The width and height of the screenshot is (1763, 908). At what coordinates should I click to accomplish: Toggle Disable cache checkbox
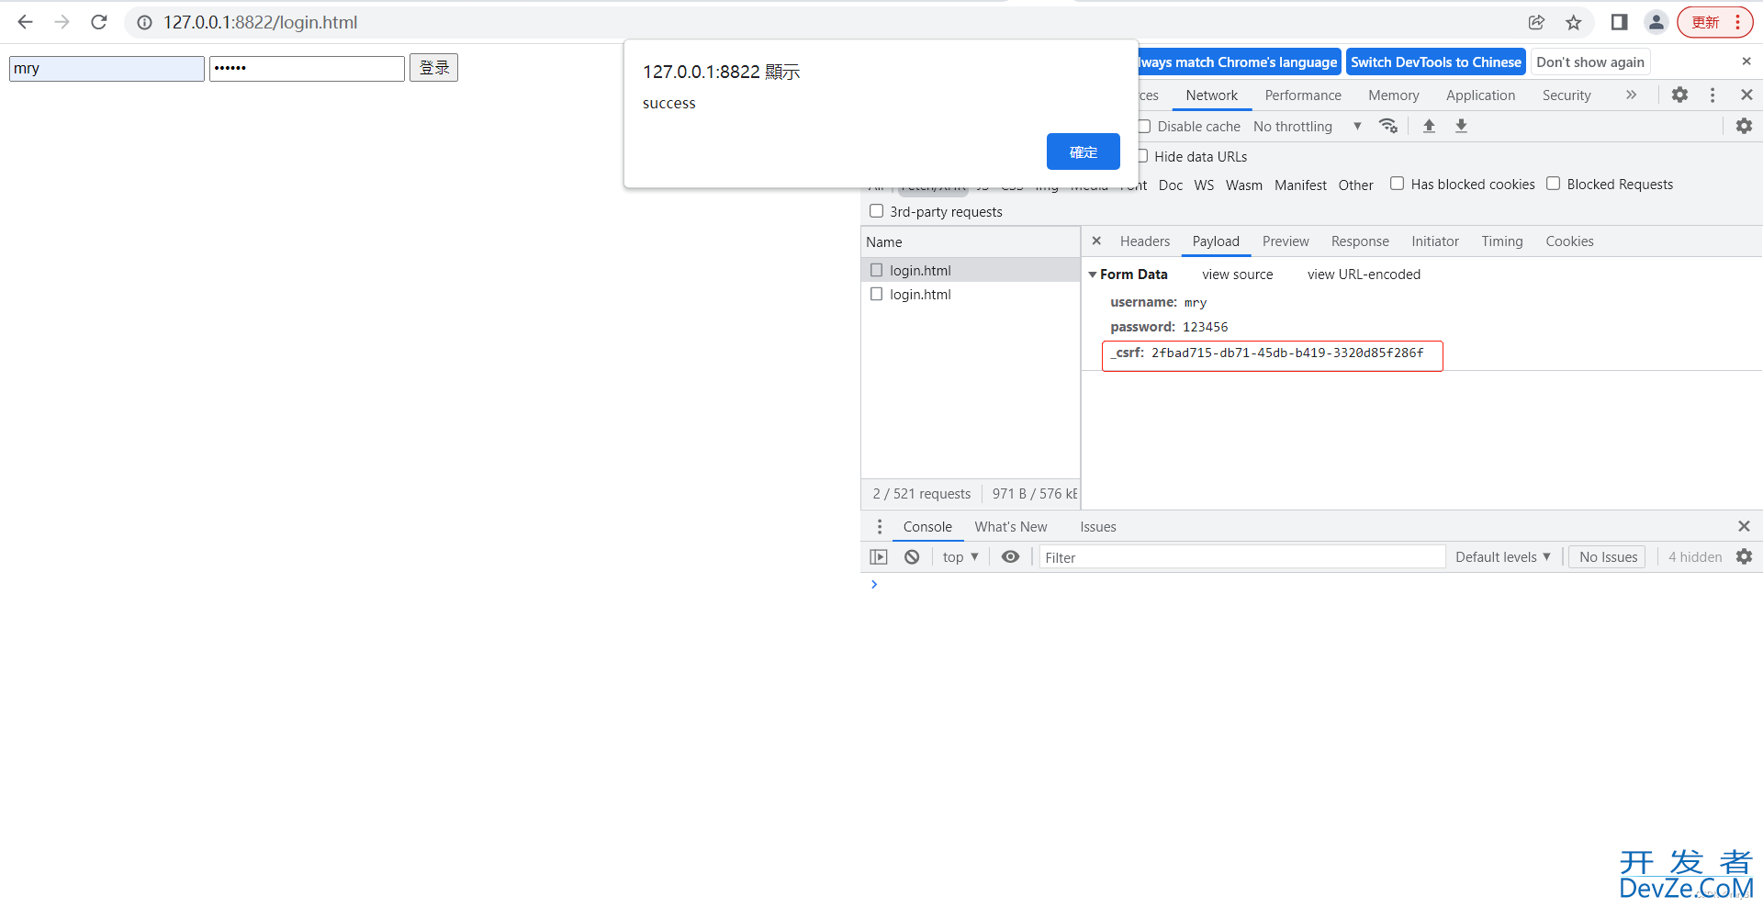pyautogui.click(x=1144, y=126)
